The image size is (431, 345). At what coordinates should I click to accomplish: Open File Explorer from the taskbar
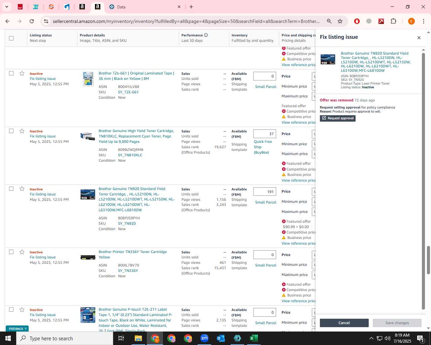coord(138,338)
